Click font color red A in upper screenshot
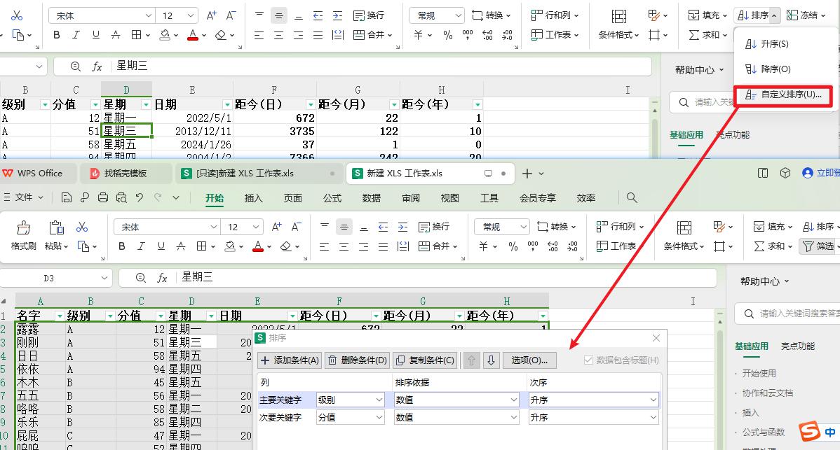Viewport: 840px width, 450px height. pos(193,35)
